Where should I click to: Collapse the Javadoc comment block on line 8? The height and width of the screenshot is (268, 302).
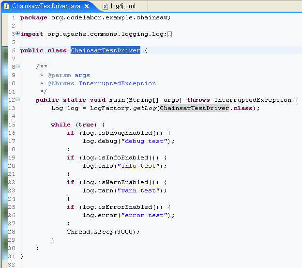(x=18, y=67)
